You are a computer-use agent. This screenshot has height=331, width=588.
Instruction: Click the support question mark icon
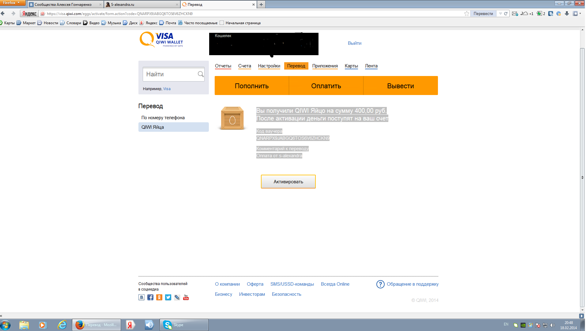380,284
